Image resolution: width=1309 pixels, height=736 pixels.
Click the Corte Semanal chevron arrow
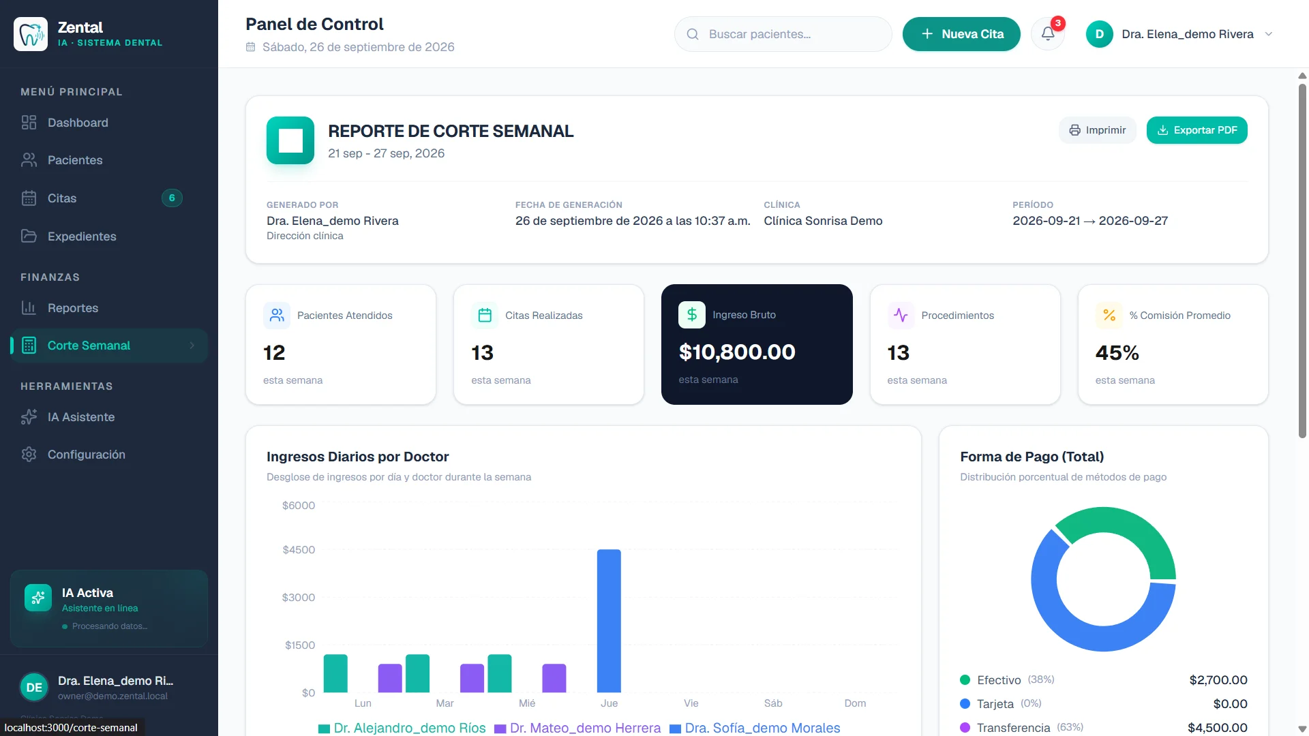pos(192,346)
